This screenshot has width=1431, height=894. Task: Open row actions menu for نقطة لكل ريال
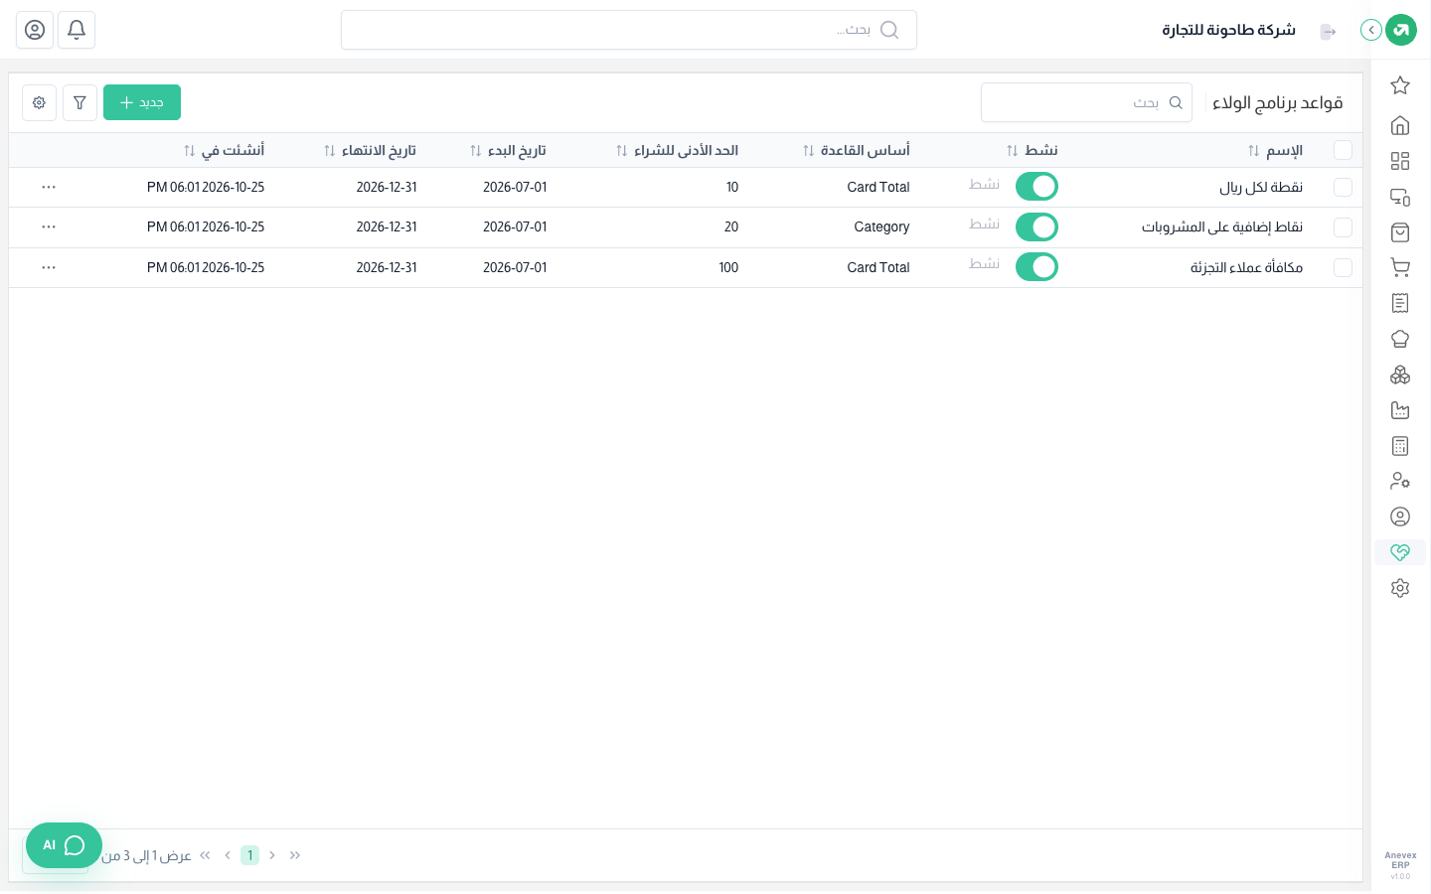point(49,187)
